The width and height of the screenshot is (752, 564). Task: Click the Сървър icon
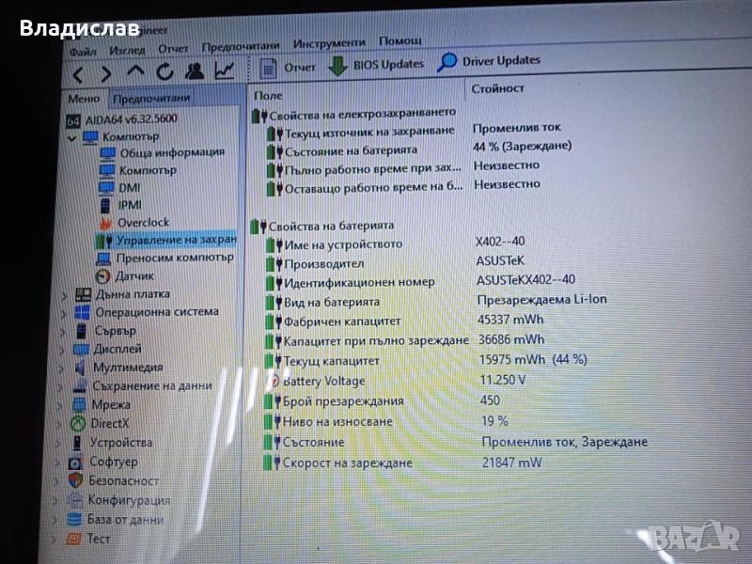(81, 331)
